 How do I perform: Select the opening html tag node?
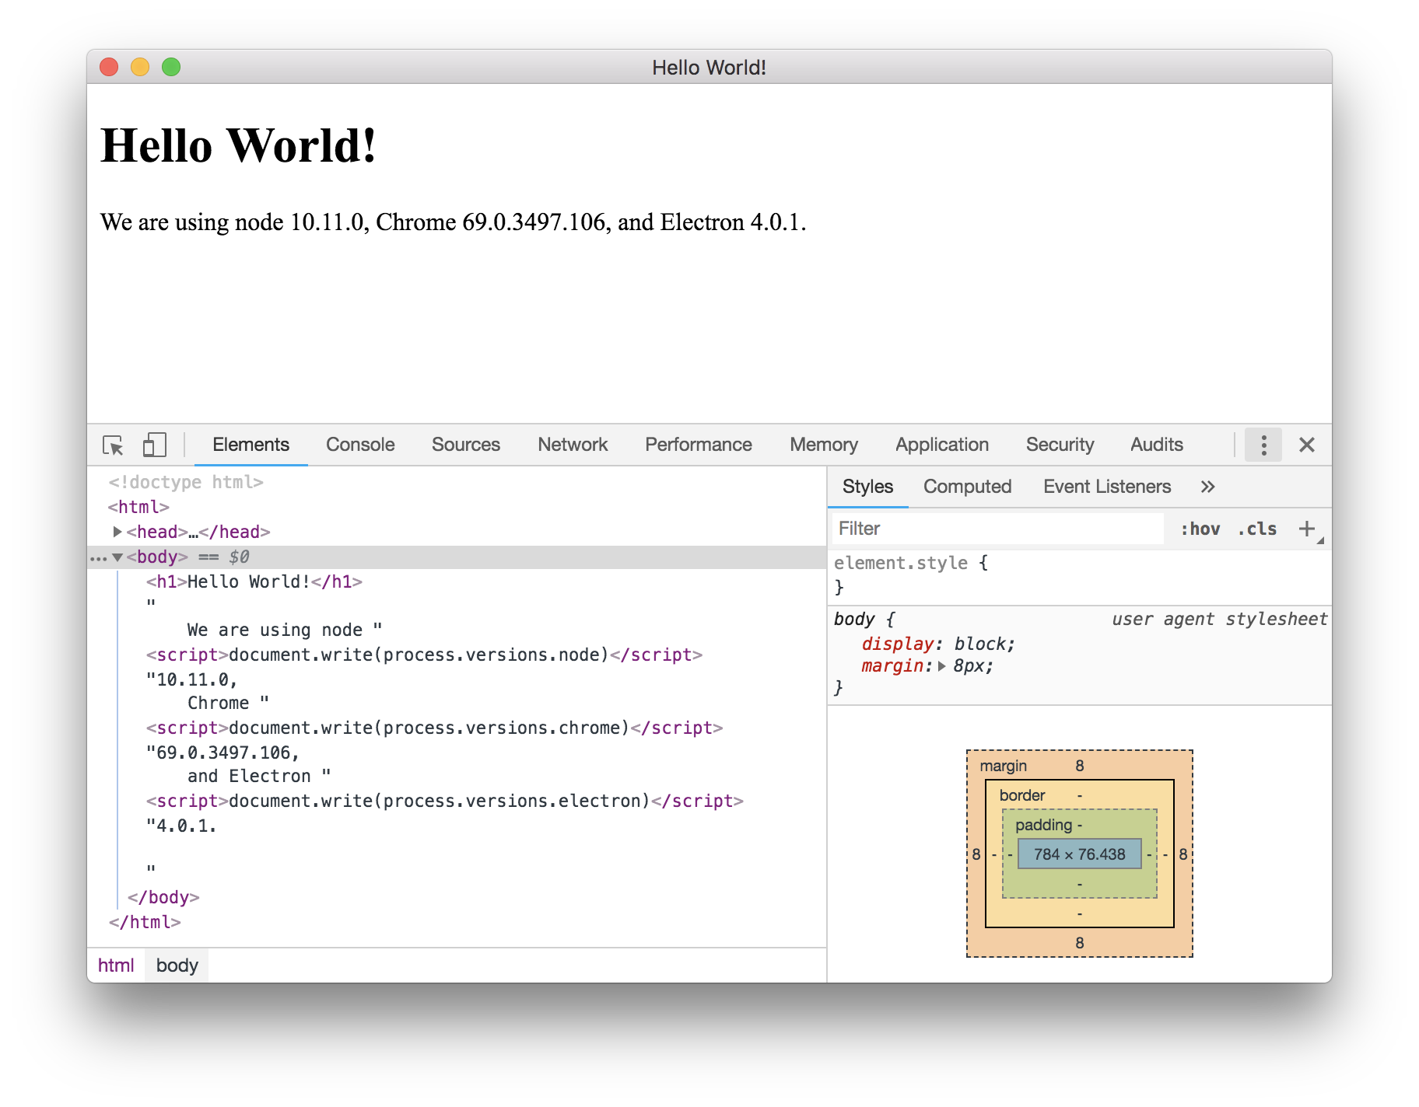[138, 507]
